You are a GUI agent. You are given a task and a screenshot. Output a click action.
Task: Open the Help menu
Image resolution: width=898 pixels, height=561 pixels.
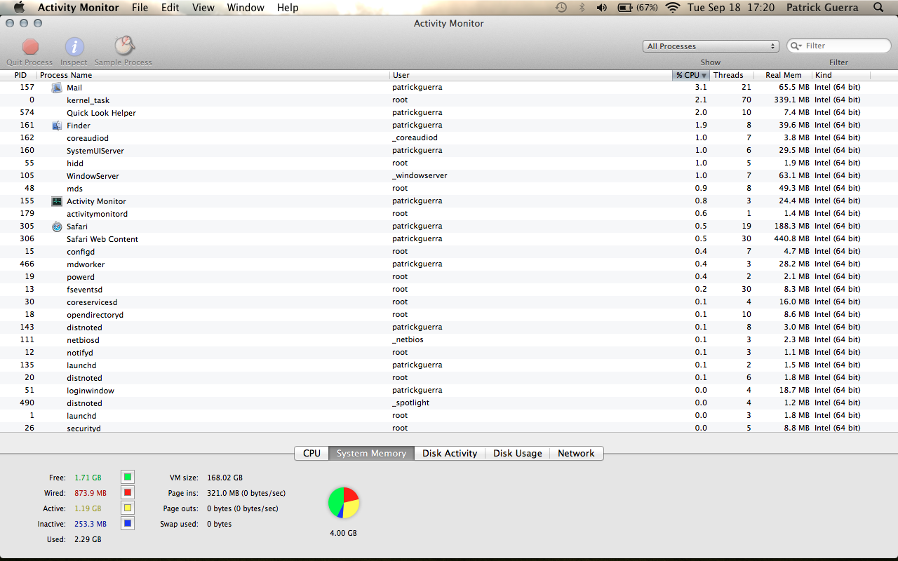coord(288,8)
